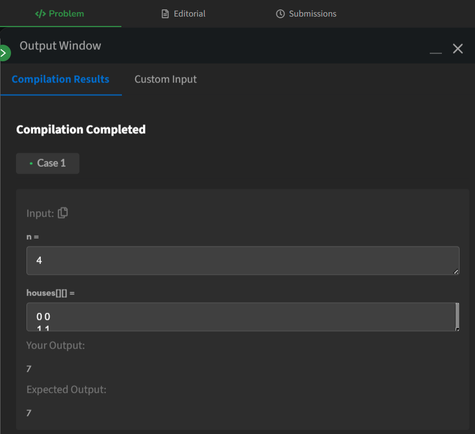Open the Submissions tab
475x434 pixels.
[x=306, y=14]
